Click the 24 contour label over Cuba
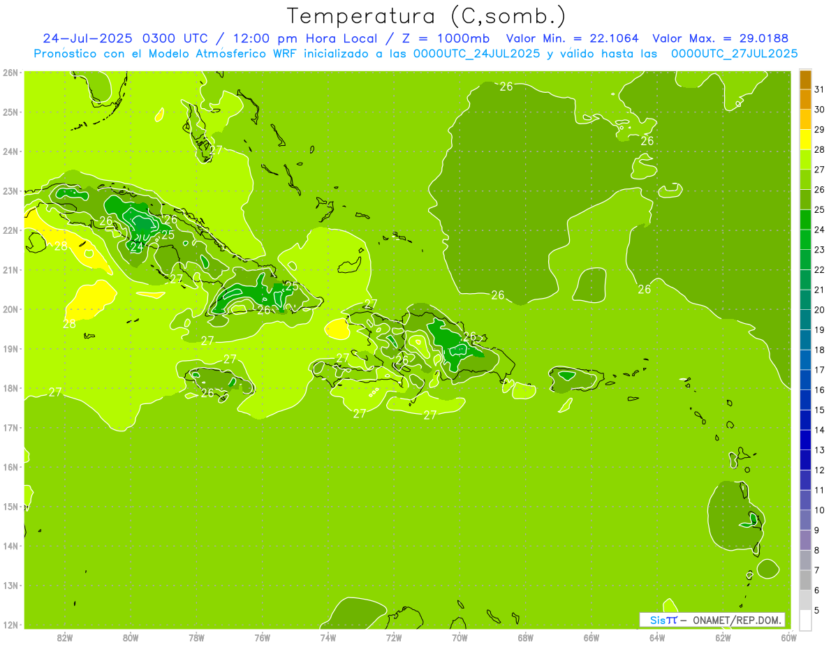 tap(137, 246)
